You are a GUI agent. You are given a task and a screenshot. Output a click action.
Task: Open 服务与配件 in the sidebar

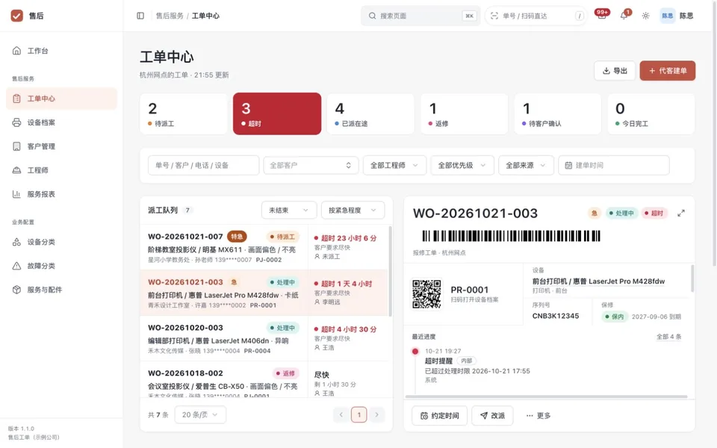pos(61,290)
